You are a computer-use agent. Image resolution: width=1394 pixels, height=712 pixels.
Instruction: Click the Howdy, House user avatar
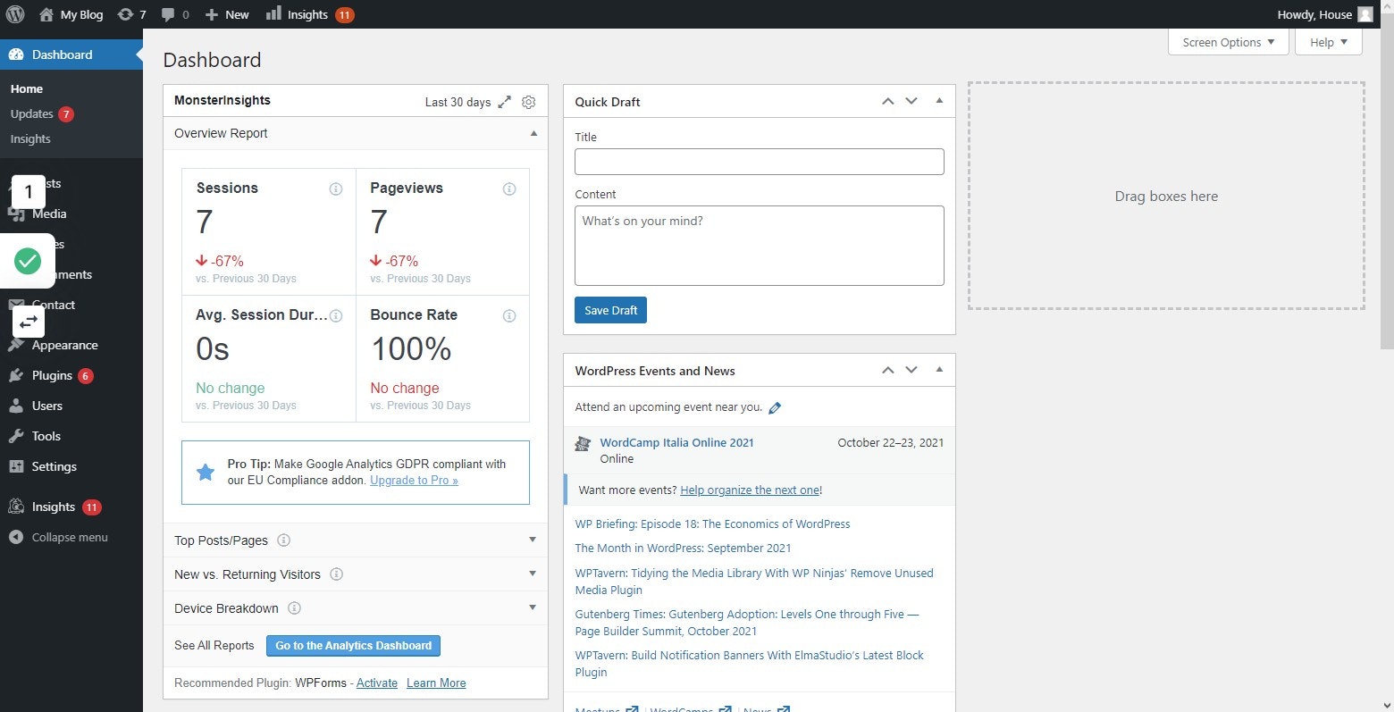click(x=1365, y=14)
